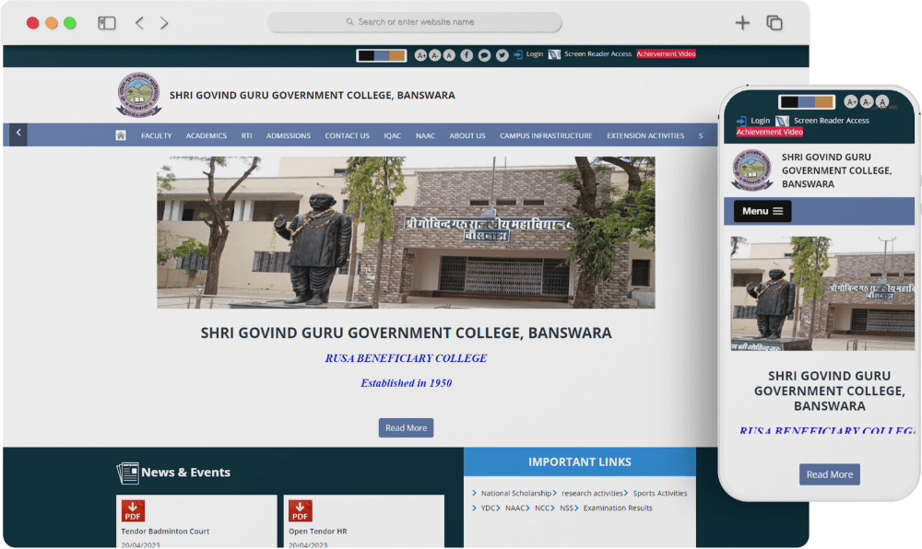Select the orange color theme swatch on desktop site
The width and height of the screenshot is (922, 549).
(x=396, y=55)
